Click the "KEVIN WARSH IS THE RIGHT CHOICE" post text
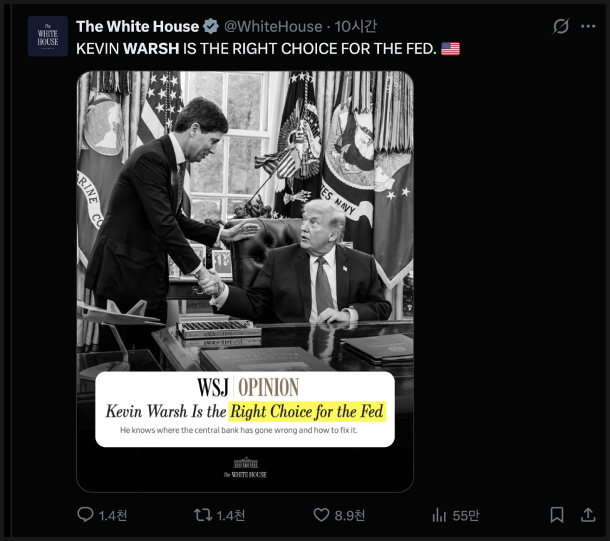The height and width of the screenshot is (541, 610). click(x=256, y=49)
